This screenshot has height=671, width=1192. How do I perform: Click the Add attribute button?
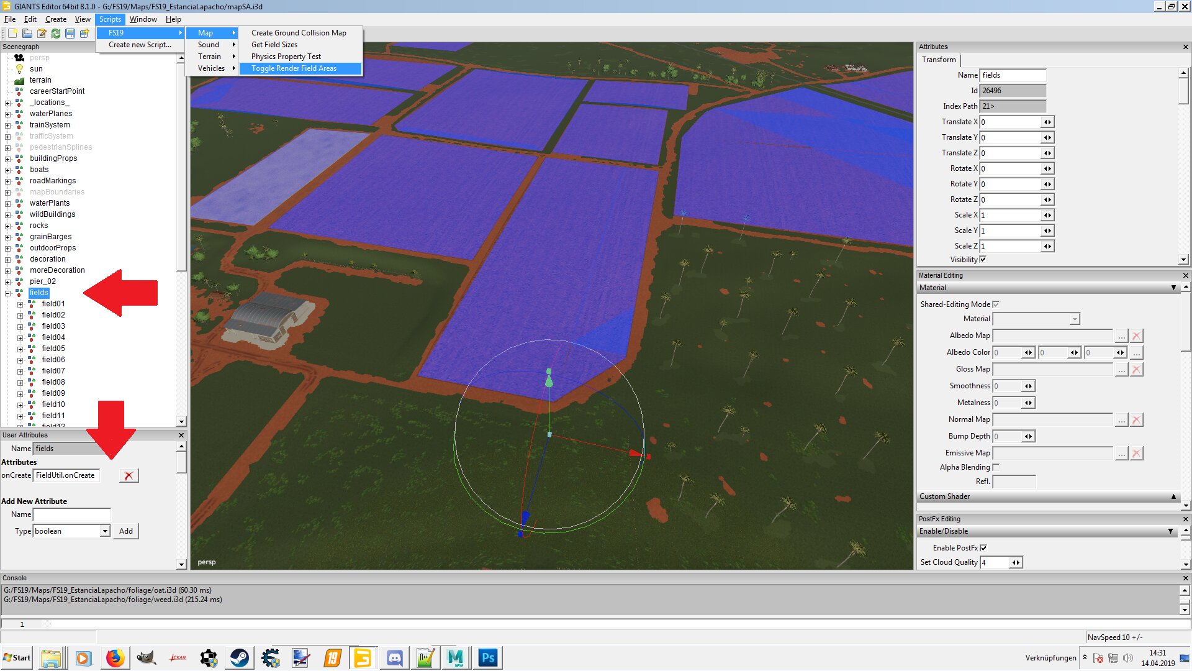125,531
